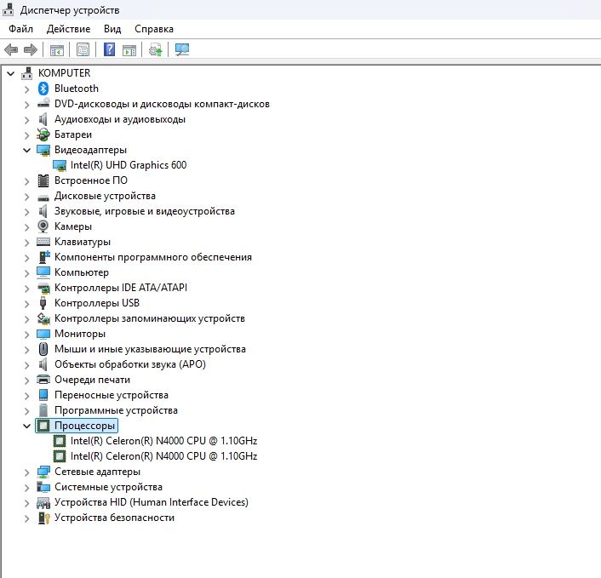This screenshot has width=601, height=578.
Task: Click the Сетевые адаптеры network icon
Action: pos(43,472)
